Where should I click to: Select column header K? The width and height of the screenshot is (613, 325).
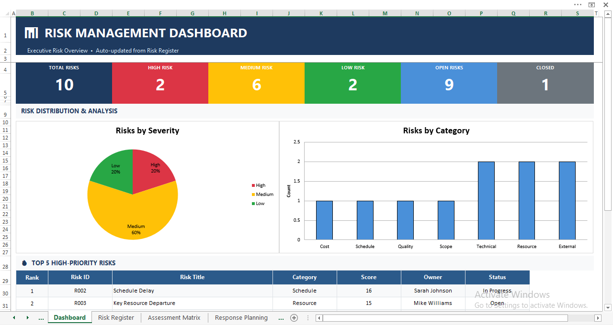click(321, 13)
